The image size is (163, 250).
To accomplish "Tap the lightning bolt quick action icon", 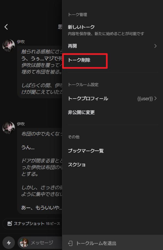I will coord(9,243).
